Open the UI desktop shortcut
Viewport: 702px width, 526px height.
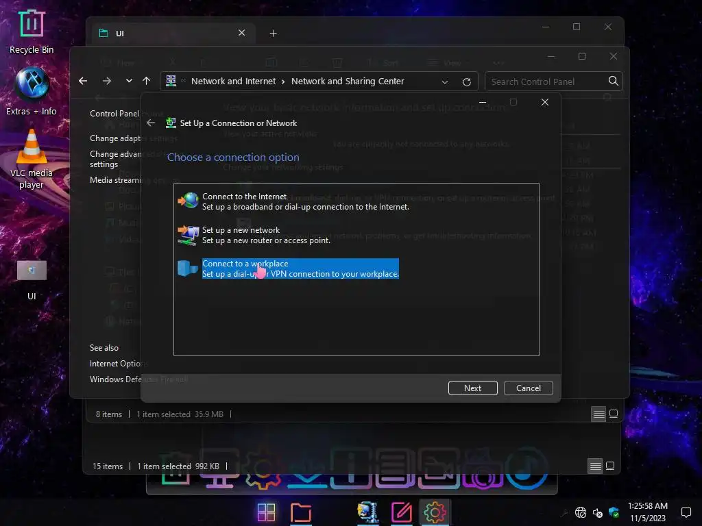(x=32, y=279)
